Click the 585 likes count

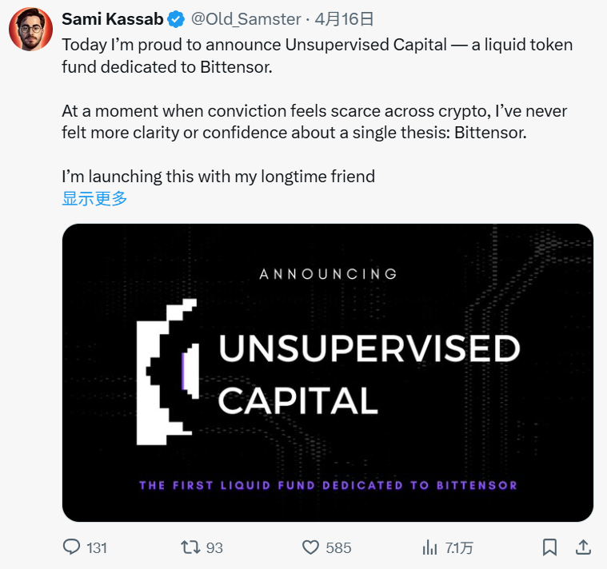[x=338, y=548]
